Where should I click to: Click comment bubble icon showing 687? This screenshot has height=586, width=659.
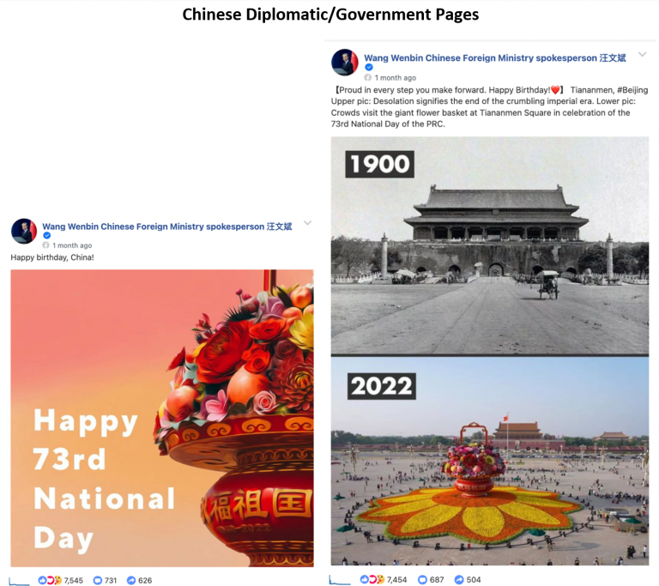click(x=422, y=579)
